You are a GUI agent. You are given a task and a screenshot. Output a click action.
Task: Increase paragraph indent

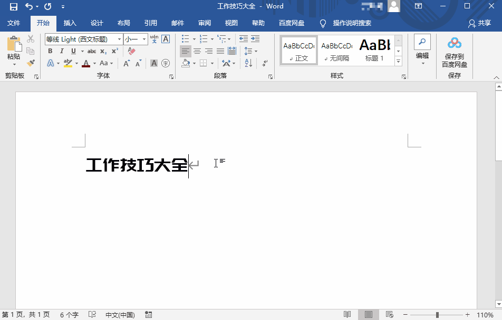pyautogui.click(x=255, y=39)
